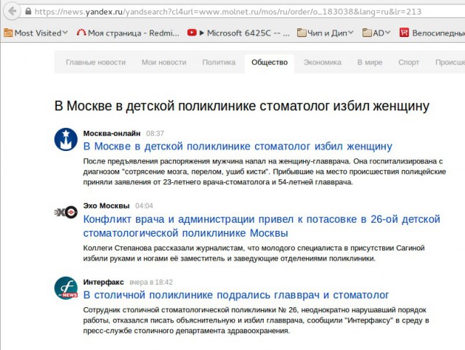Open article 'В Москве в детской поликлинике стоматолог избил женщину' link
The image size is (465, 350).
pos(238,147)
